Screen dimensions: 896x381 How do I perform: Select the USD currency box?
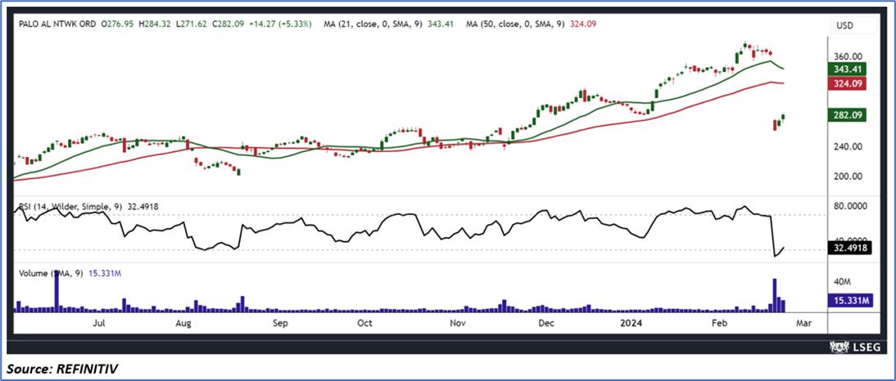pos(853,25)
